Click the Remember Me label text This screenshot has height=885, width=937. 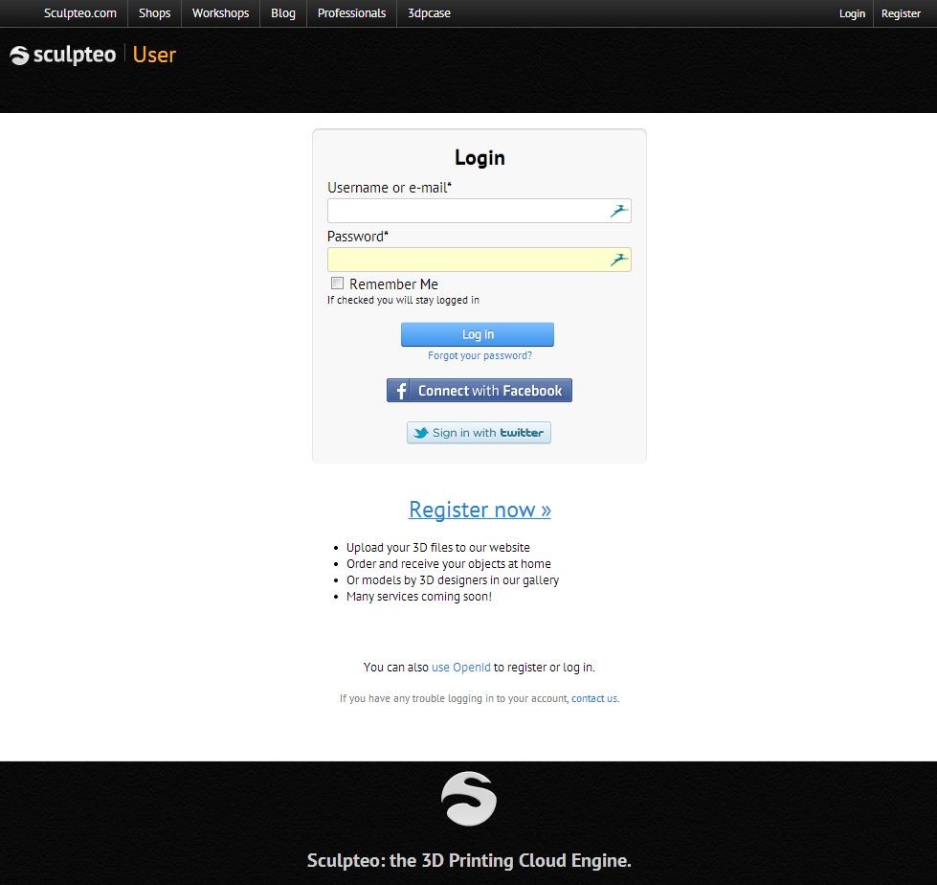pyautogui.click(x=393, y=284)
